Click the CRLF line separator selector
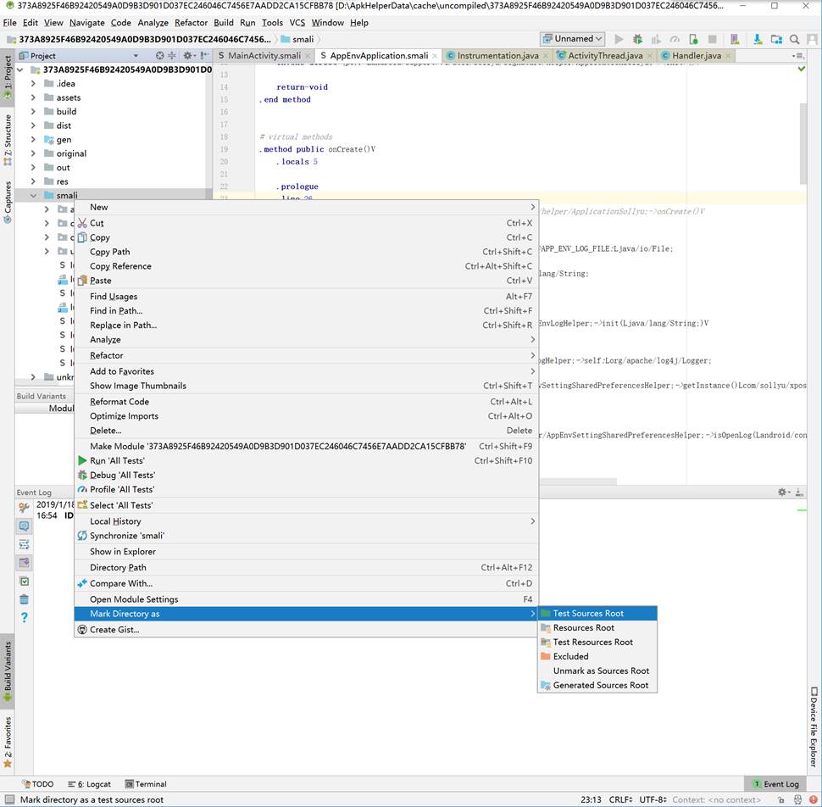The height and width of the screenshot is (807, 822). [620, 799]
